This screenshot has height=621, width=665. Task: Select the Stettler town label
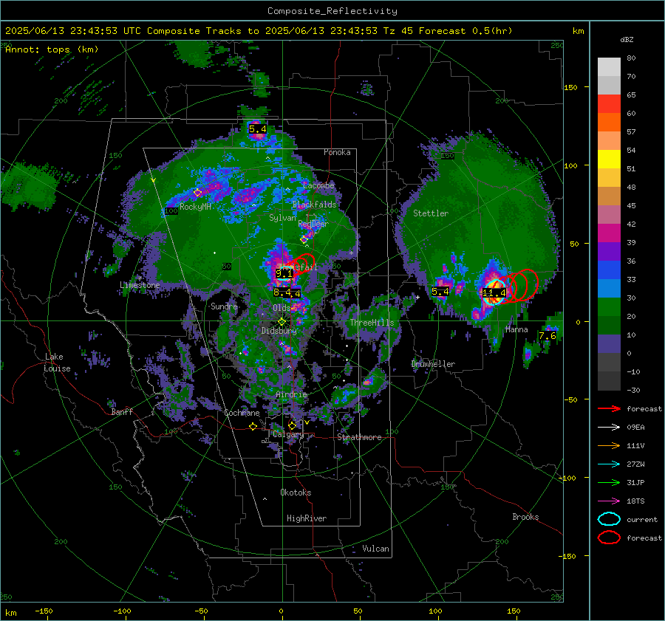[x=431, y=213]
